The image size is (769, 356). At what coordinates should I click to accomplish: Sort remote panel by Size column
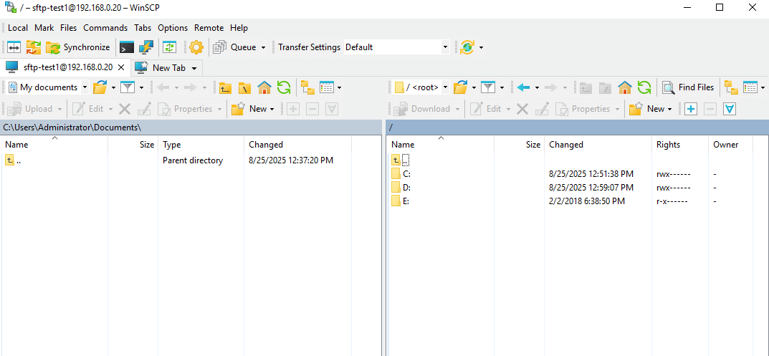(520, 145)
